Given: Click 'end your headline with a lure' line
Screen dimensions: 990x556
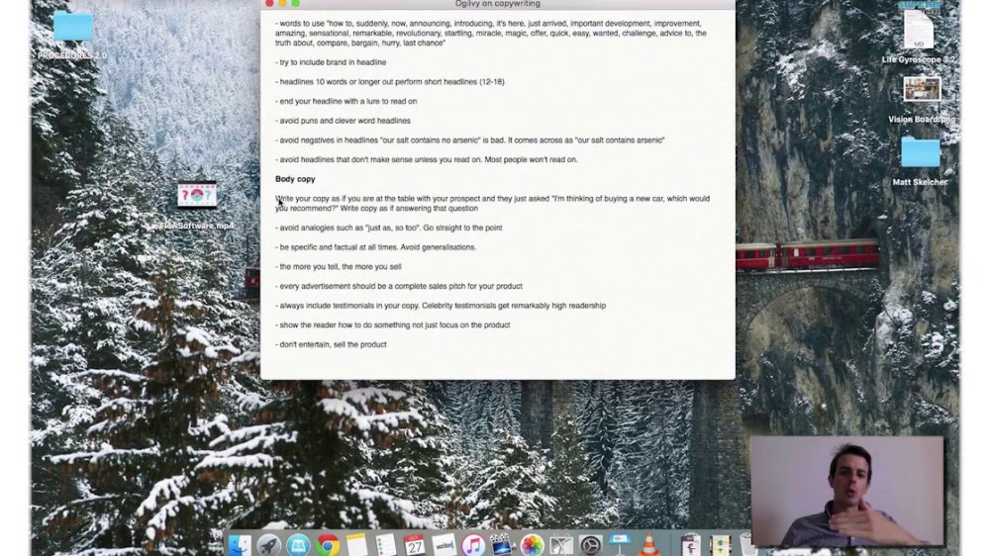Looking at the screenshot, I should (x=346, y=101).
